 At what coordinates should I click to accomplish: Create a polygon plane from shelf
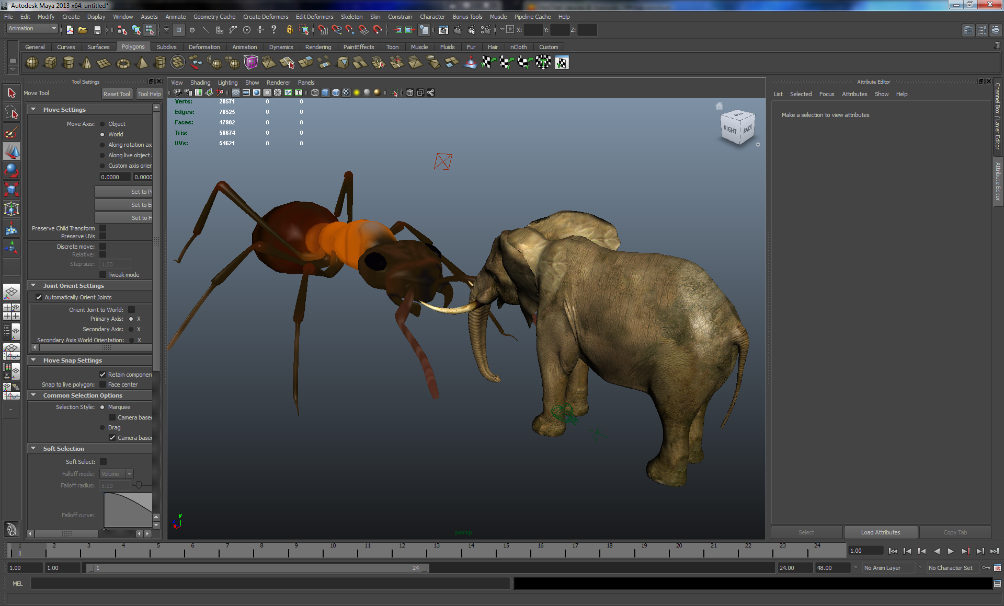[x=104, y=63]
